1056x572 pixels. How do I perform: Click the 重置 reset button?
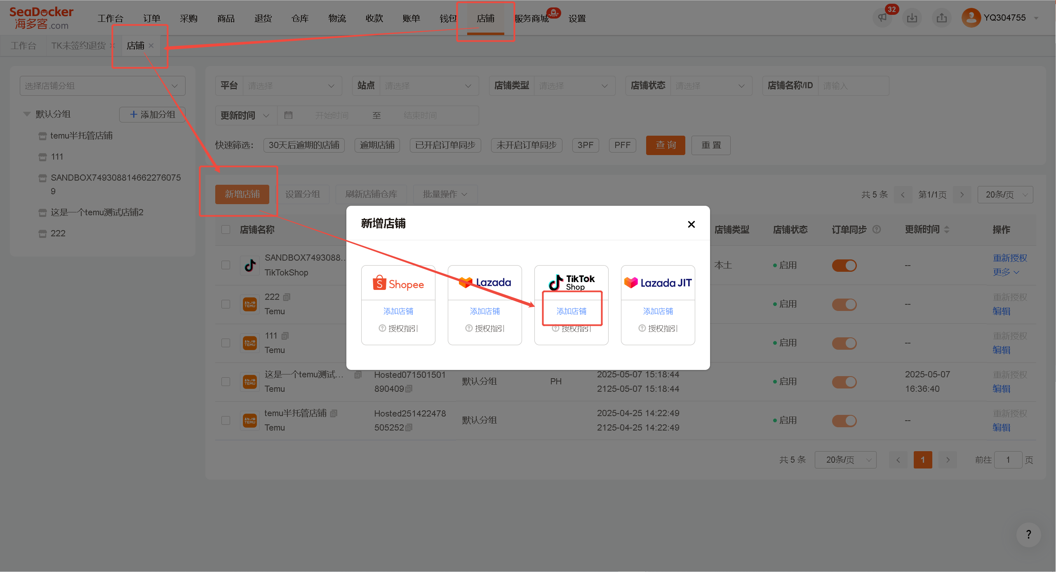[x=711, y=145]
